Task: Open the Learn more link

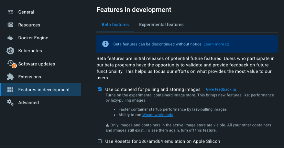Action: pyautogui.click(x=213, y=44)
